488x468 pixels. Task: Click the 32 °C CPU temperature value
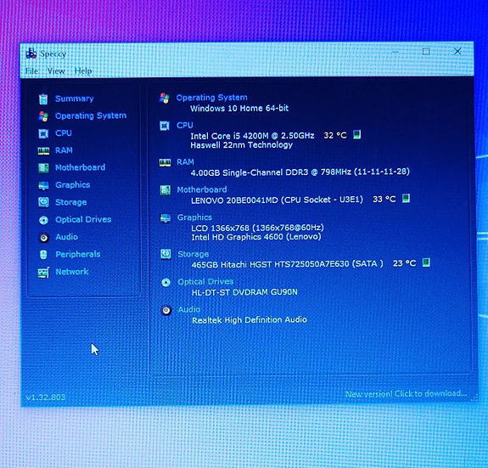click(x=335, y=135)
